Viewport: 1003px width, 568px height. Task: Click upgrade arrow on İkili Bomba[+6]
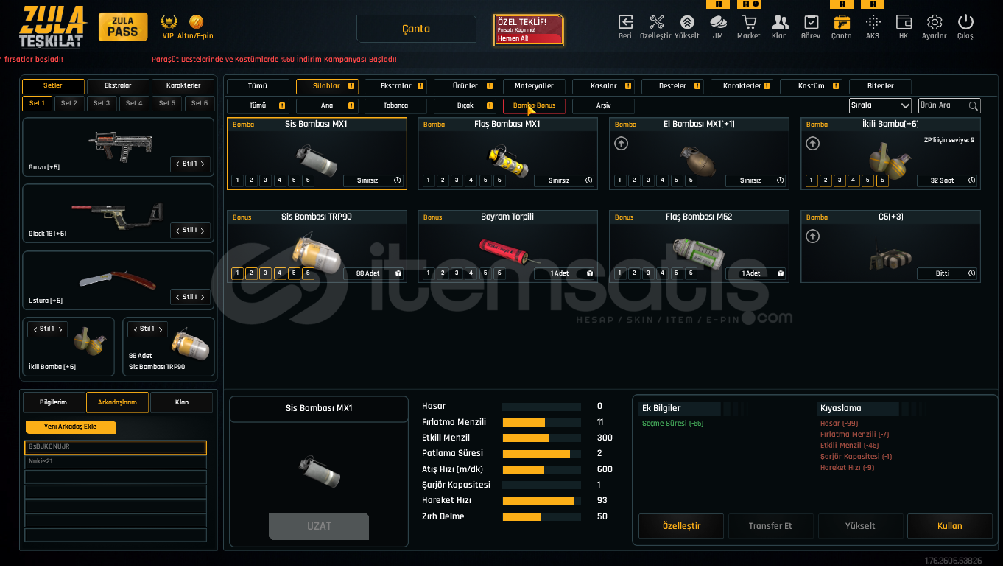click(813, 143)
